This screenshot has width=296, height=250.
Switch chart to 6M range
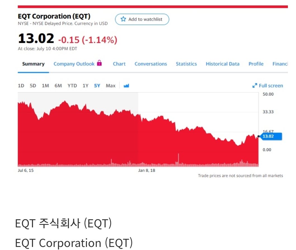[x=58, y=86]
